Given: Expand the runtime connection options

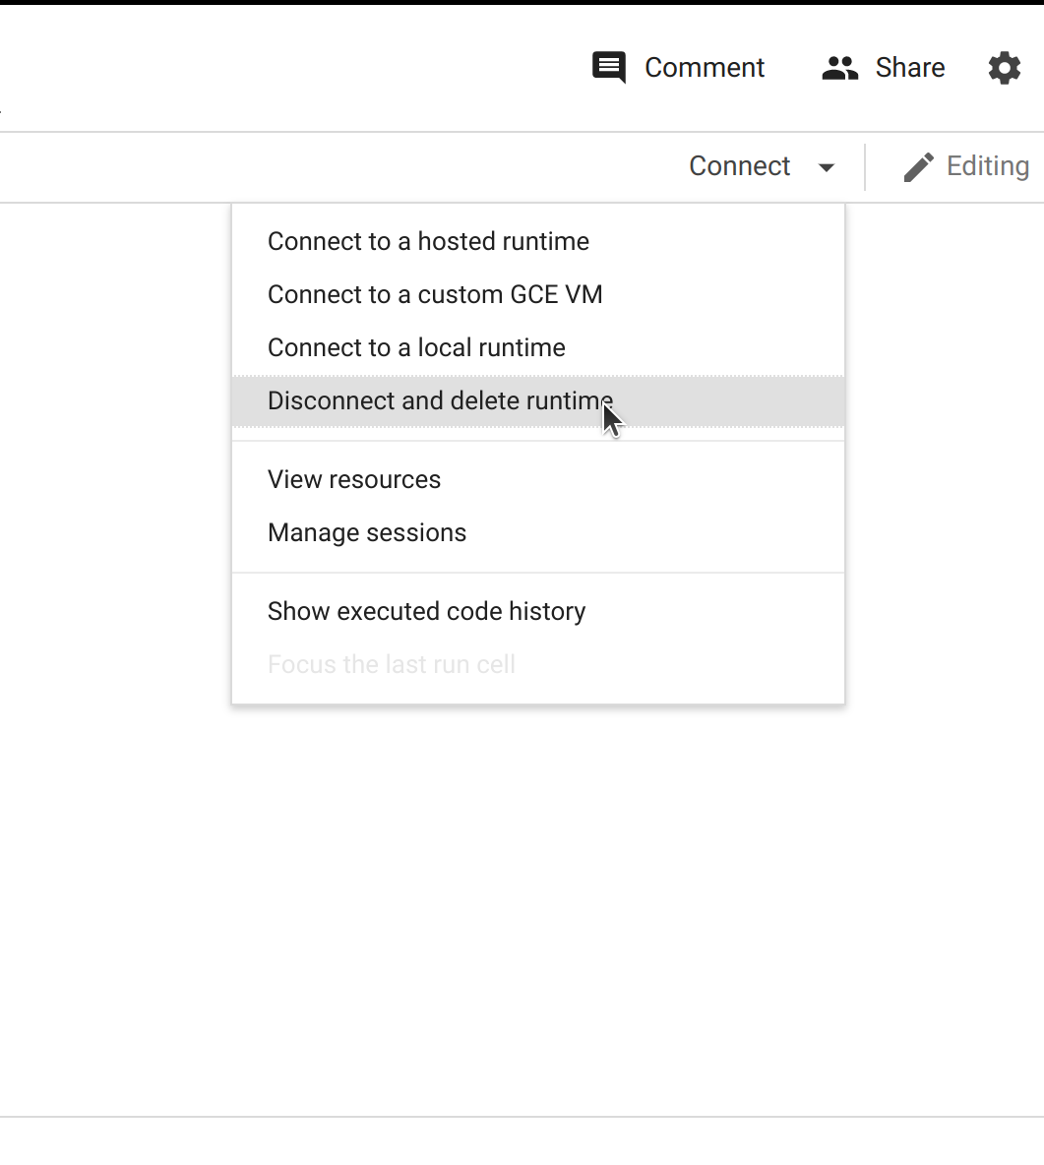Looking at the screenshot, I should [x=827, y=166].
